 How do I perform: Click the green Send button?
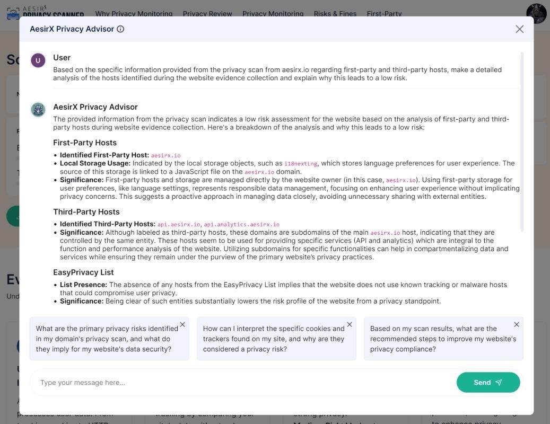(x=488, y=382)
